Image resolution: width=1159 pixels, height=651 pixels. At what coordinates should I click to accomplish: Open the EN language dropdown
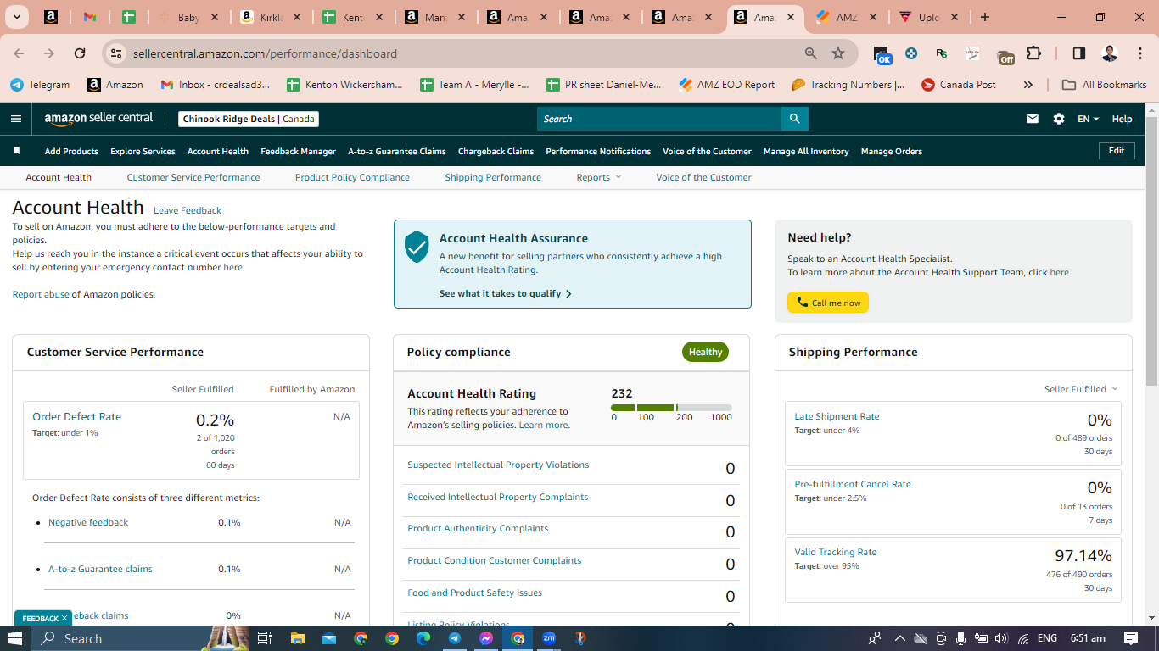[x=1088, y=119]
